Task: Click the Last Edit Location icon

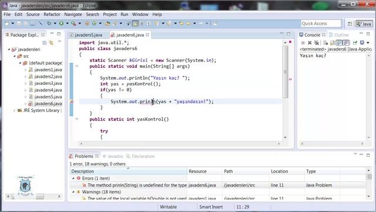Action: coord(182,24)
